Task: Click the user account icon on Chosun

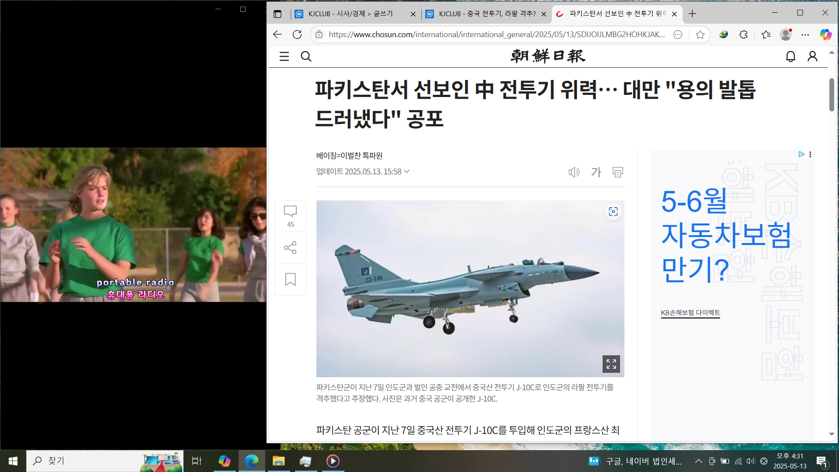Action: click(812, 56)
